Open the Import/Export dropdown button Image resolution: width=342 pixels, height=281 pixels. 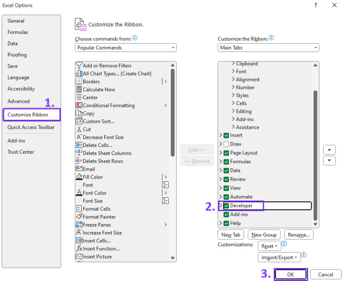(278, 257)
